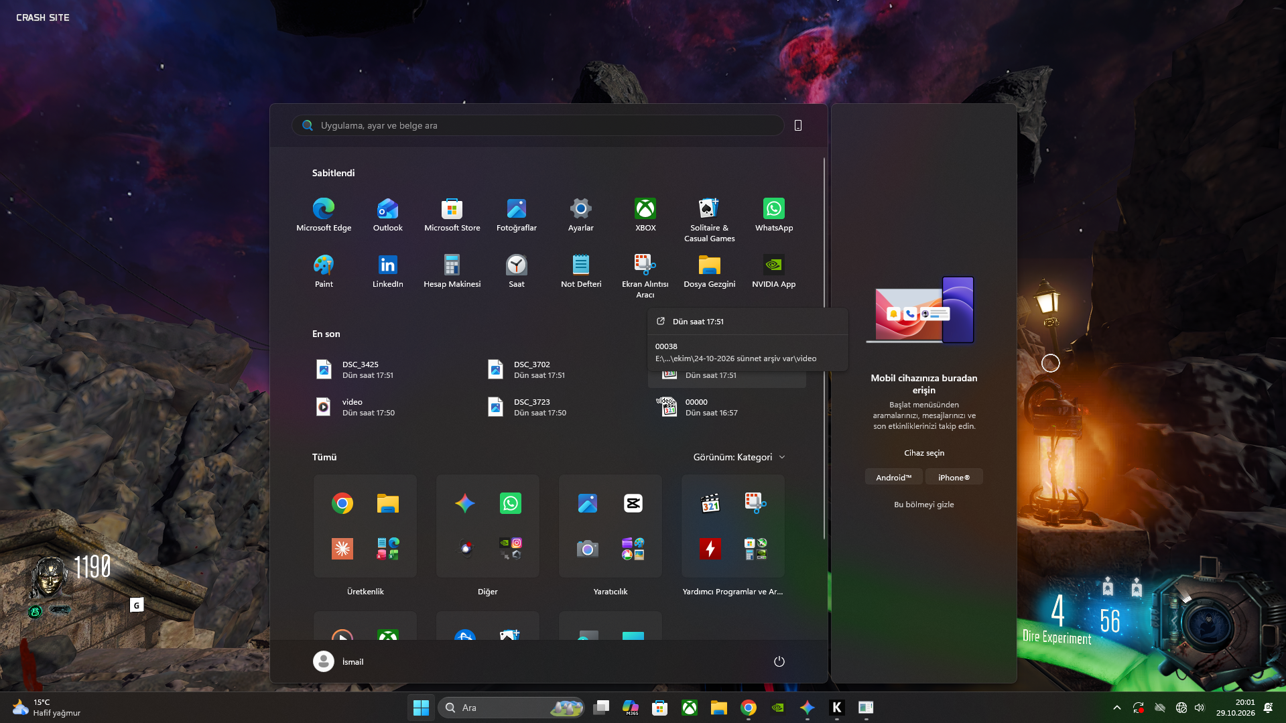Open the volume control in system tray
Viewport: 1286px width, 723px height.
[x=1200, y=708]
